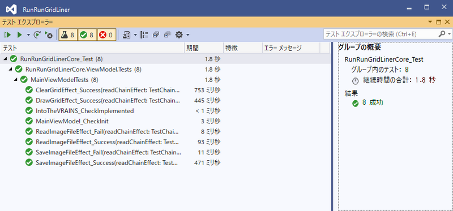Open the playlist icon in toolbar
This screenshot has height=211, width=453.
(126, 35)
